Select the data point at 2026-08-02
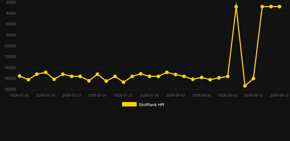This screenshot has height=141, width=290. pos(175,75)
